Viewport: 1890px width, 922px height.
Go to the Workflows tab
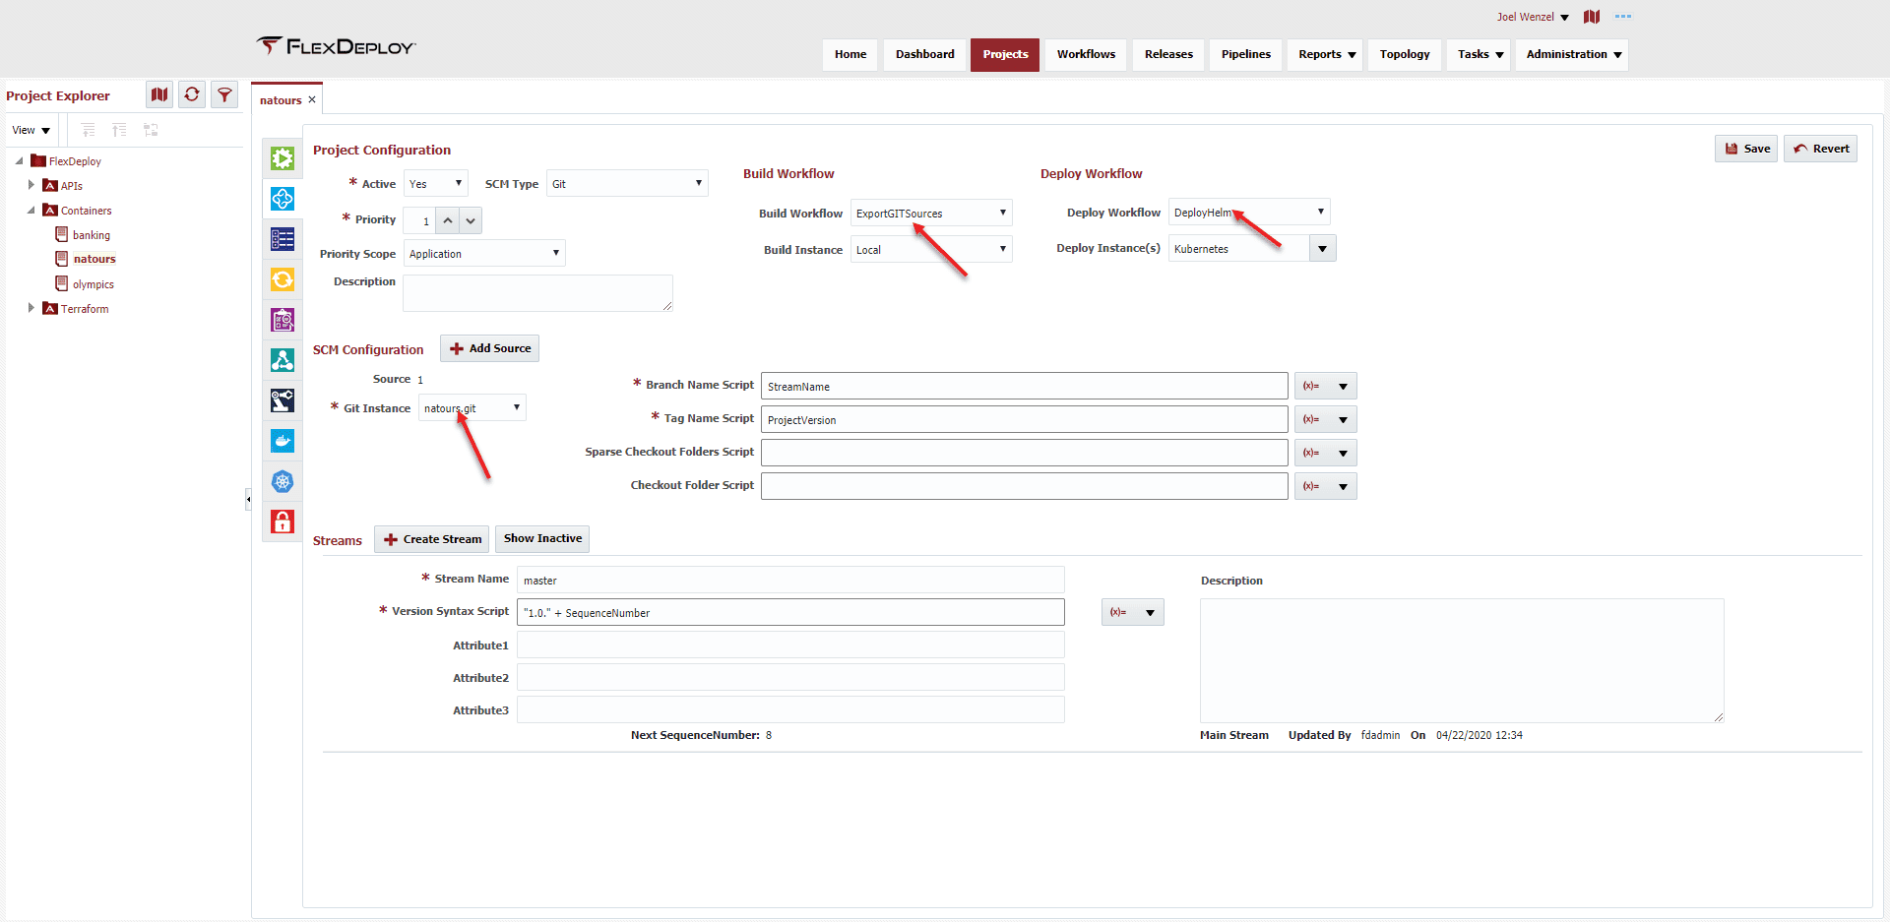1086,54
